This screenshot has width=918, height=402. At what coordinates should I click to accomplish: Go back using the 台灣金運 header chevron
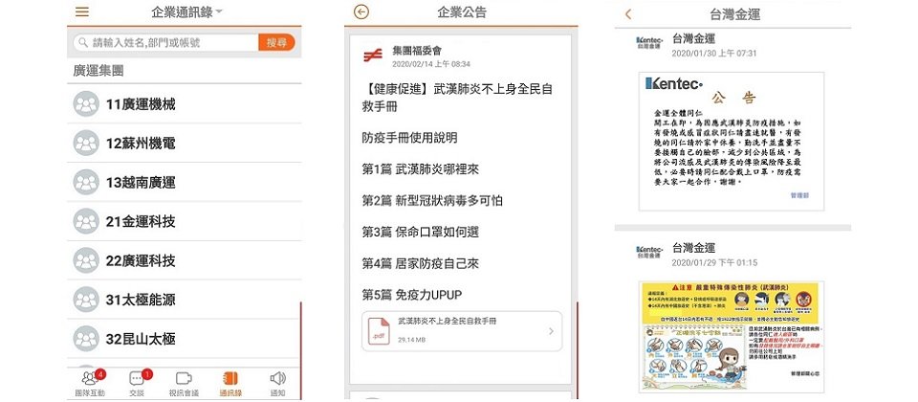[628, 13]
